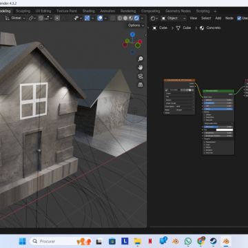This screenshot has width=248, height=248.
Task: Open Global transform orientation dropdown
Action: click(x=16, y=18)
